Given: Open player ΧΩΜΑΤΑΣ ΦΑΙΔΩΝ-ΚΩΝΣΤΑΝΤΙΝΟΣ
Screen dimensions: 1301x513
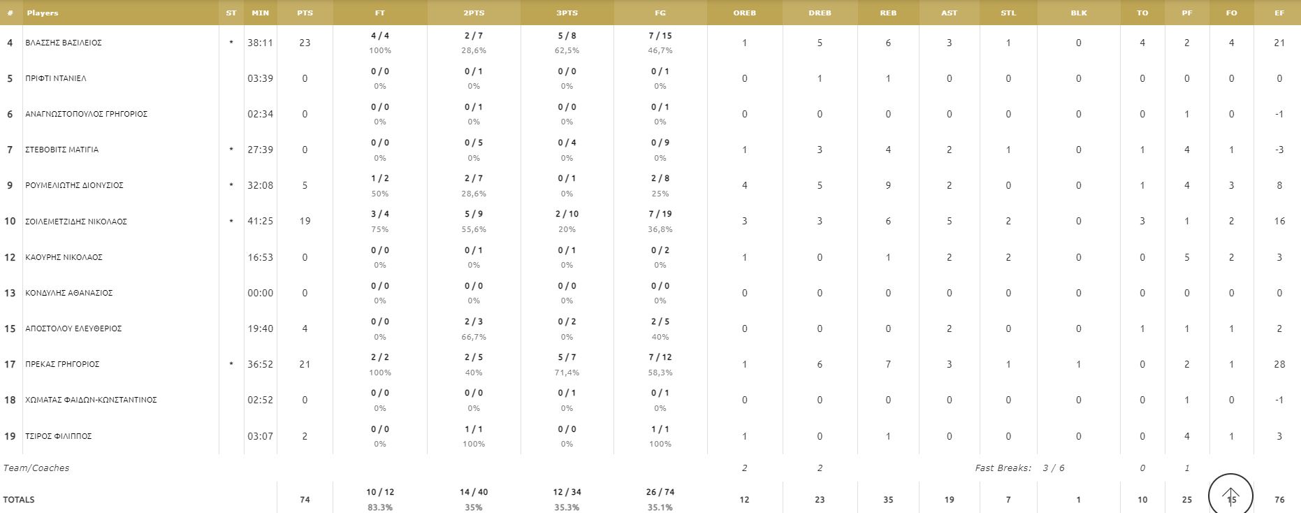Looking at the screenshot, I should (91, 400).
